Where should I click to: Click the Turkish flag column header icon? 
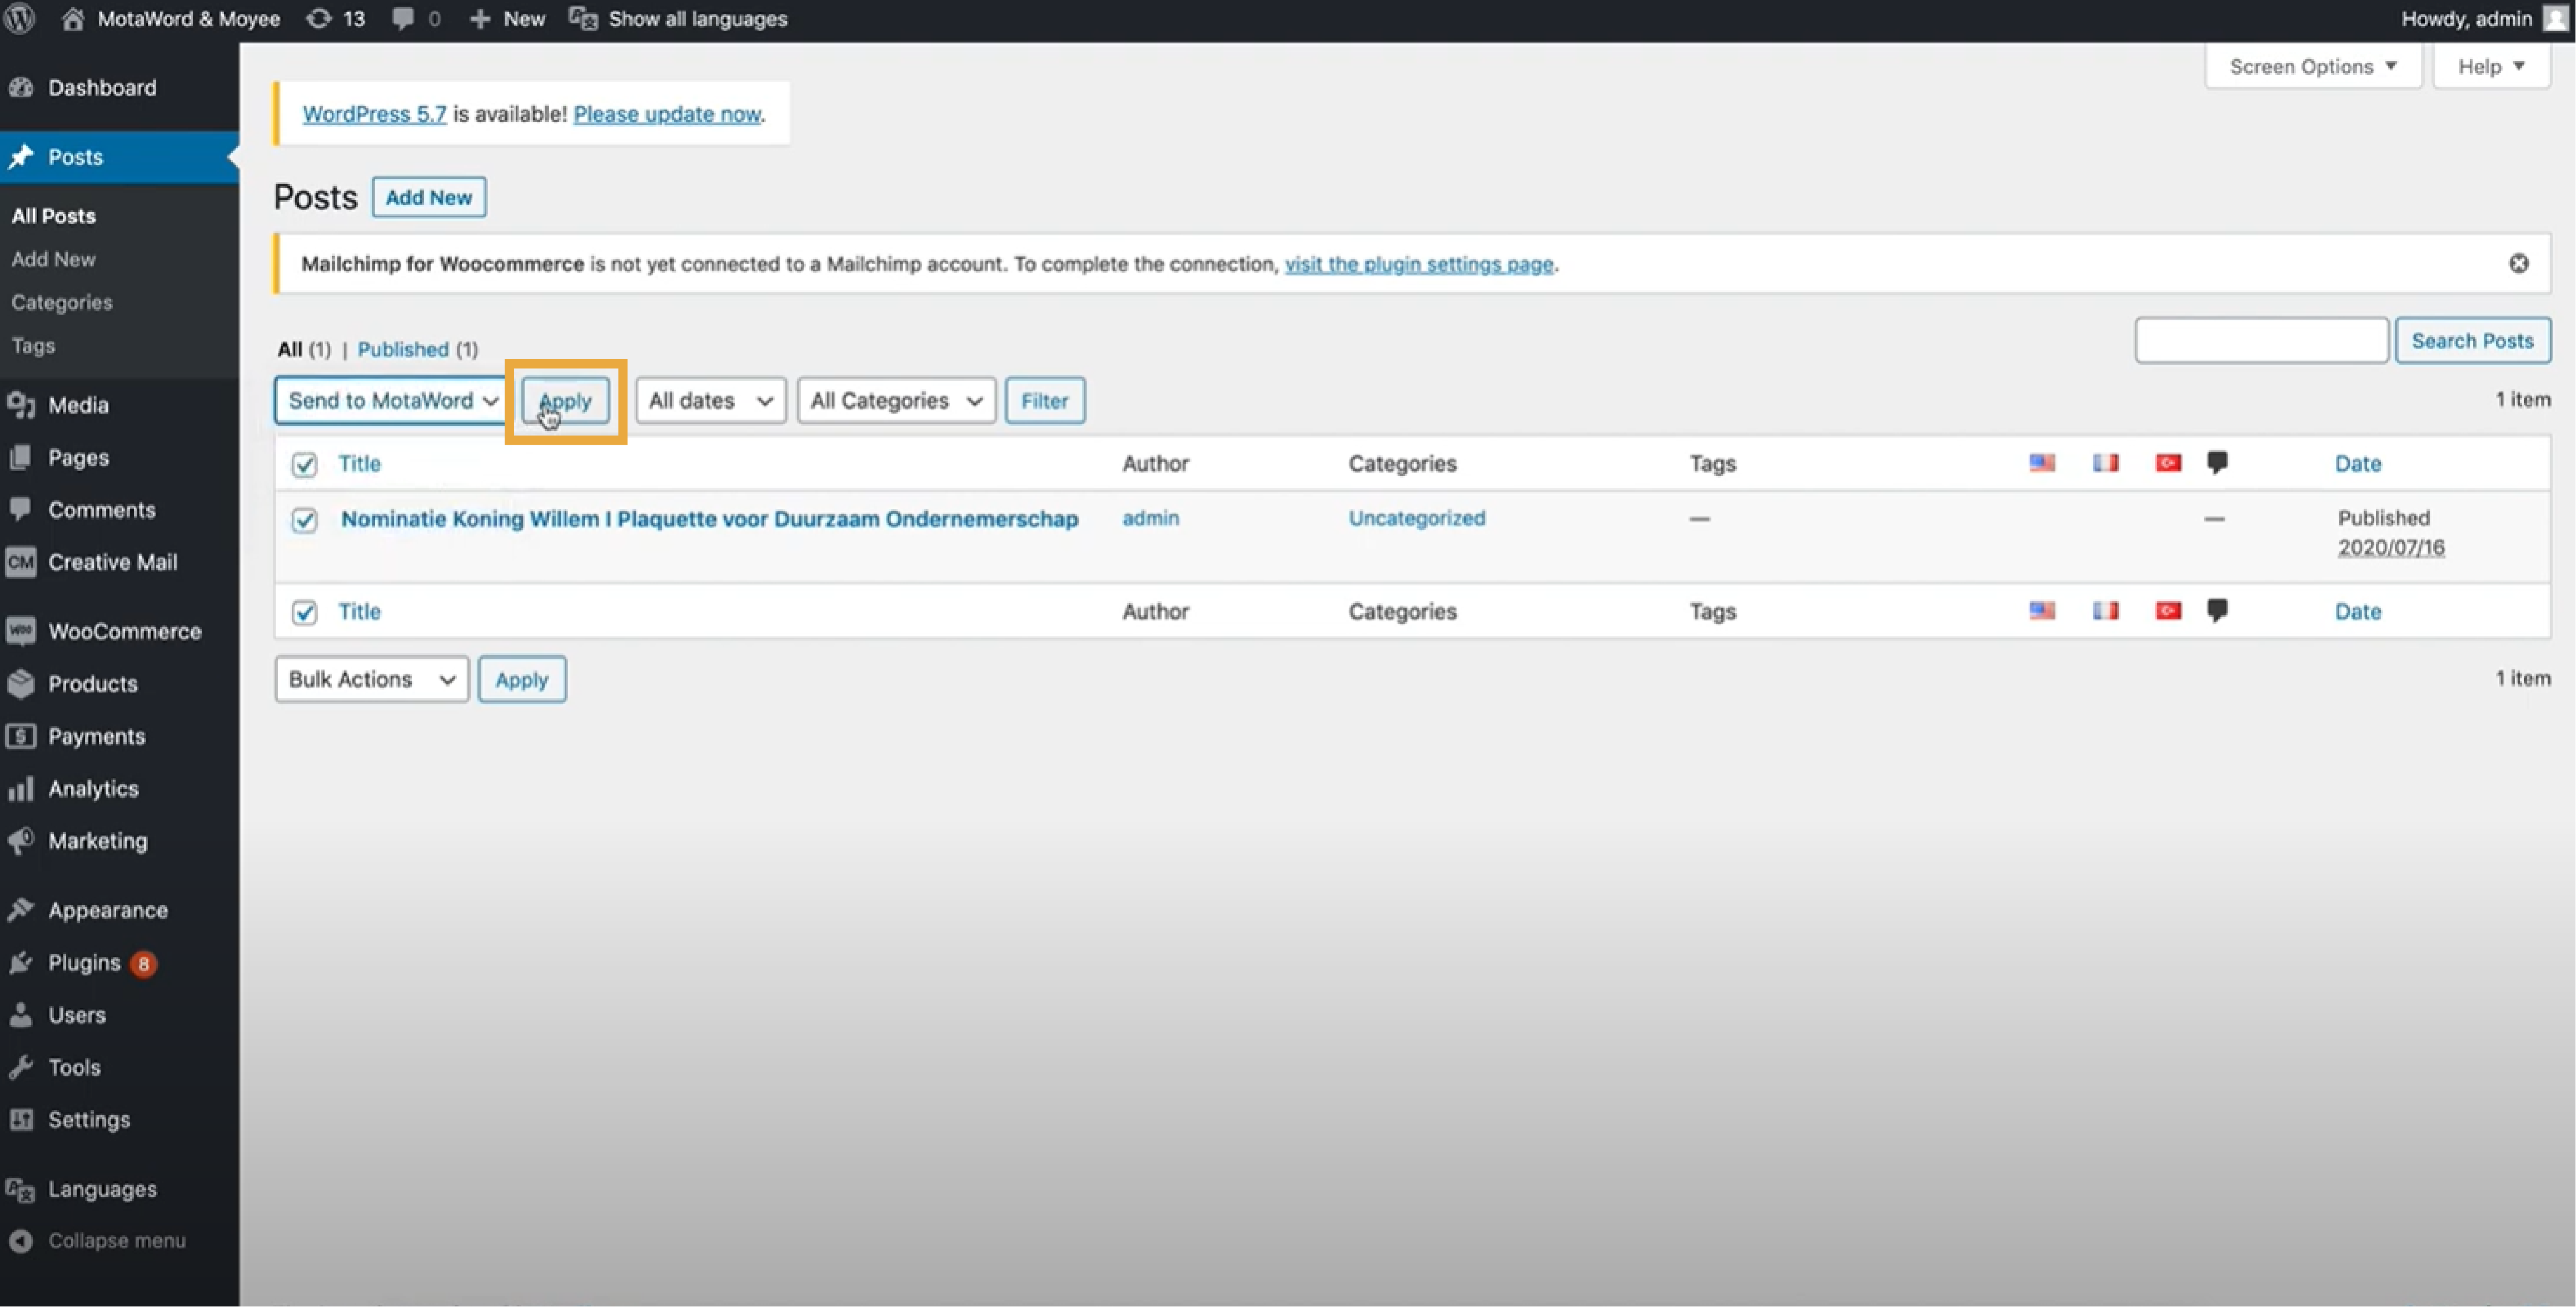click(2168, 462)
